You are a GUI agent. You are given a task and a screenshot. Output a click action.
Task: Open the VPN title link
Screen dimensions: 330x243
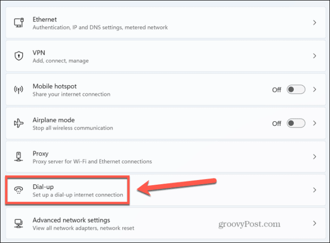pyautogui.click(x=40, y=52)
